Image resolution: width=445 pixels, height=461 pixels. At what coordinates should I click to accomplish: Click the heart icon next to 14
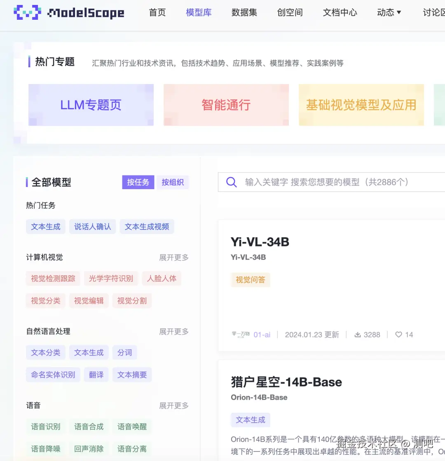(398, 335)
